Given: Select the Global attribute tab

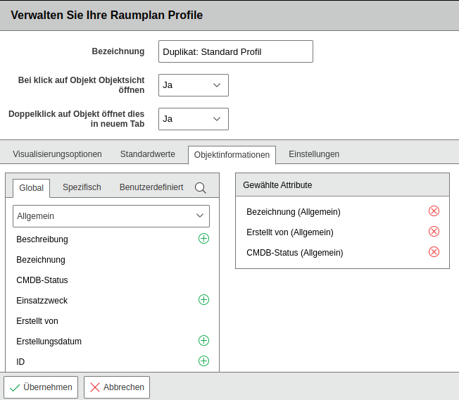Looking at the screenshot, I should pyautogui.click(x=31, y=188).
